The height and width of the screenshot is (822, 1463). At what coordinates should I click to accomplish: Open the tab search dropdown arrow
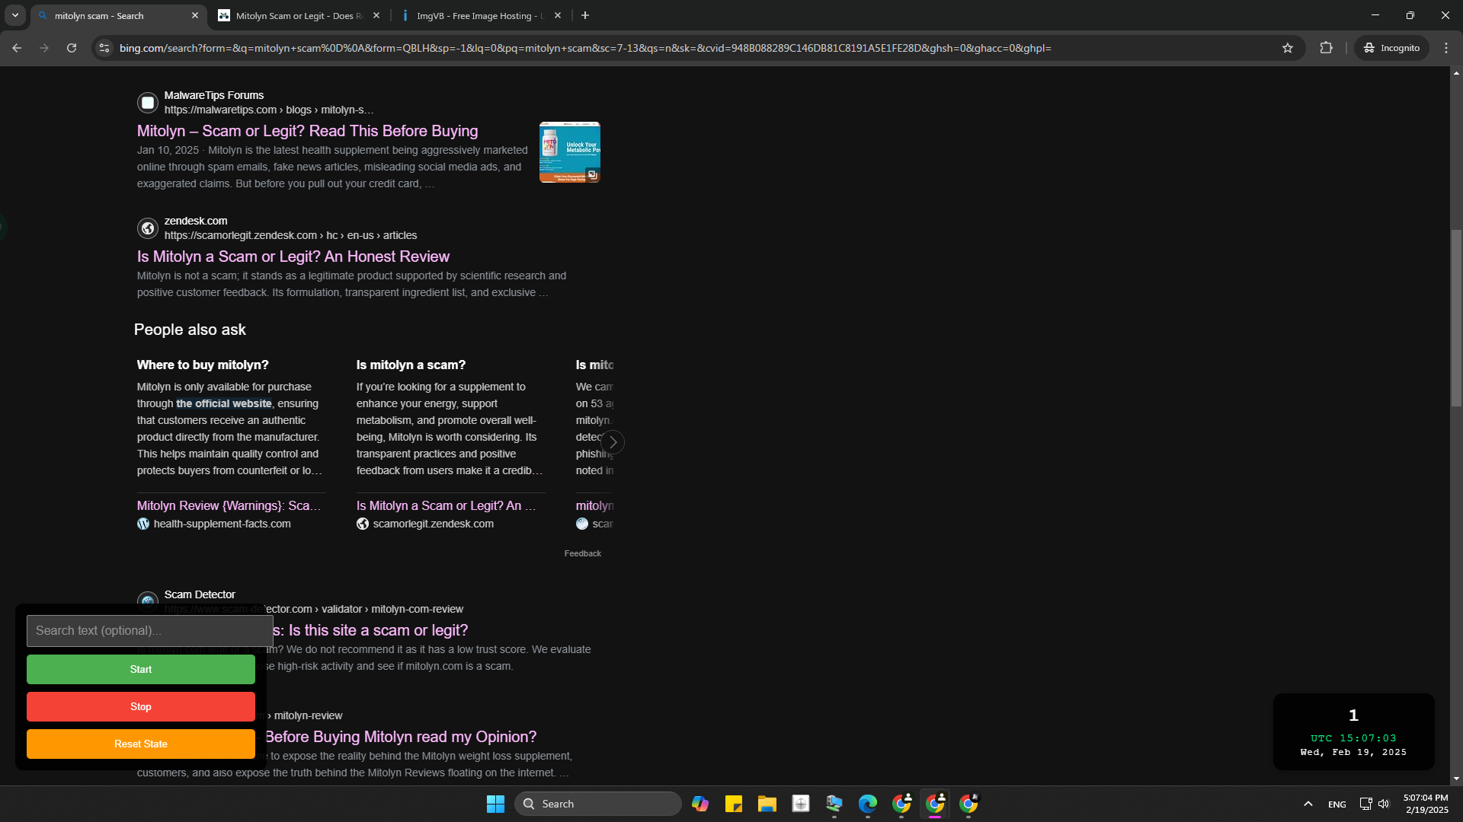[x=15, y=15]
